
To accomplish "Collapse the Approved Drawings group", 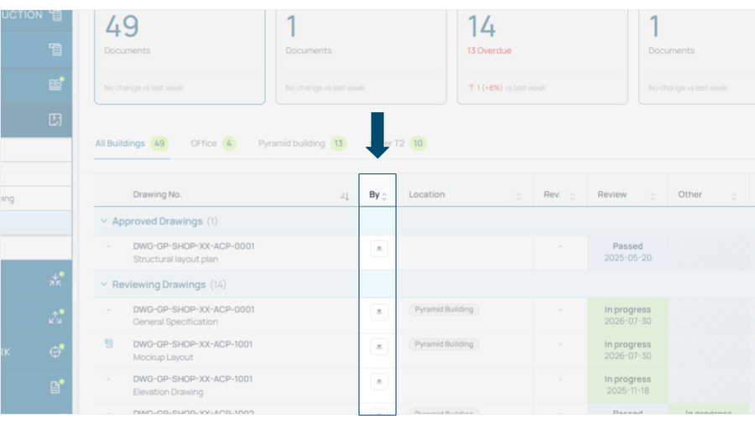I will coord(103,221).
